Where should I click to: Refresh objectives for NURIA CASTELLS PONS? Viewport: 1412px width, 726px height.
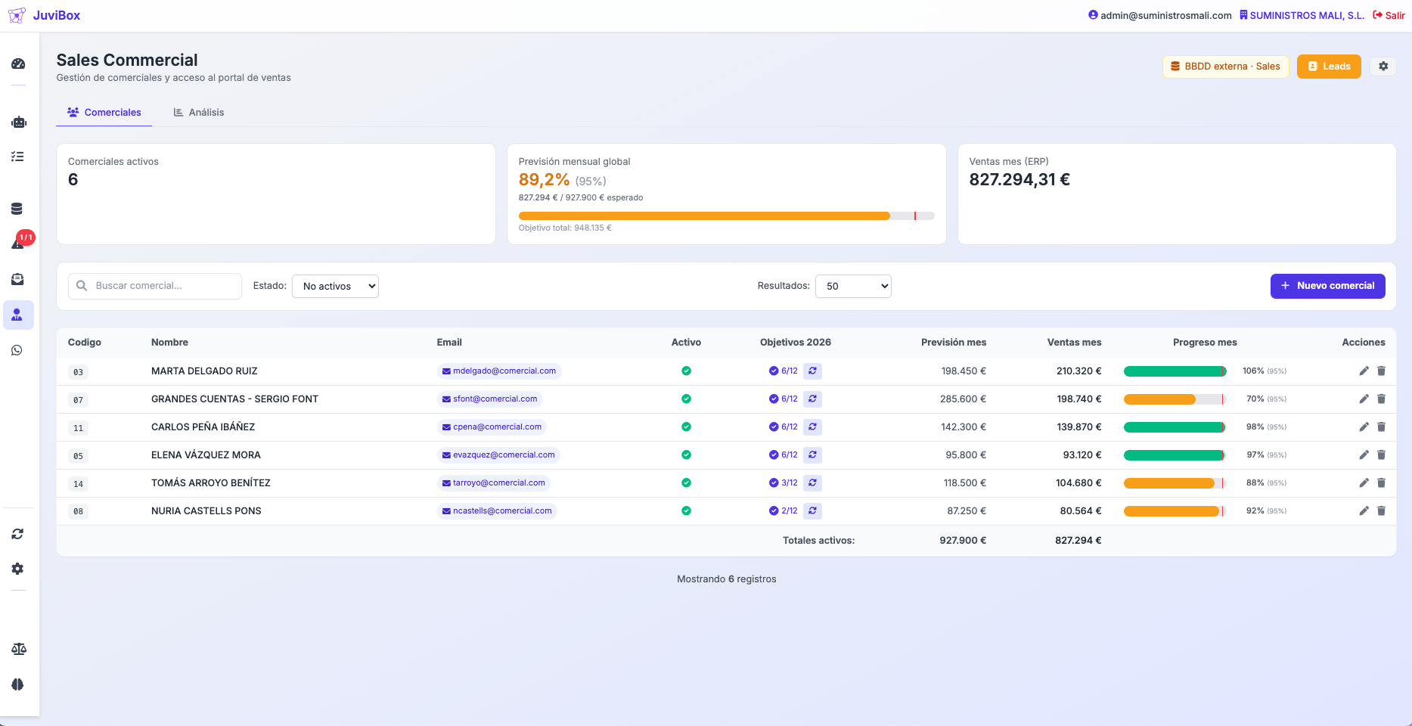click(x=812, y=511)
